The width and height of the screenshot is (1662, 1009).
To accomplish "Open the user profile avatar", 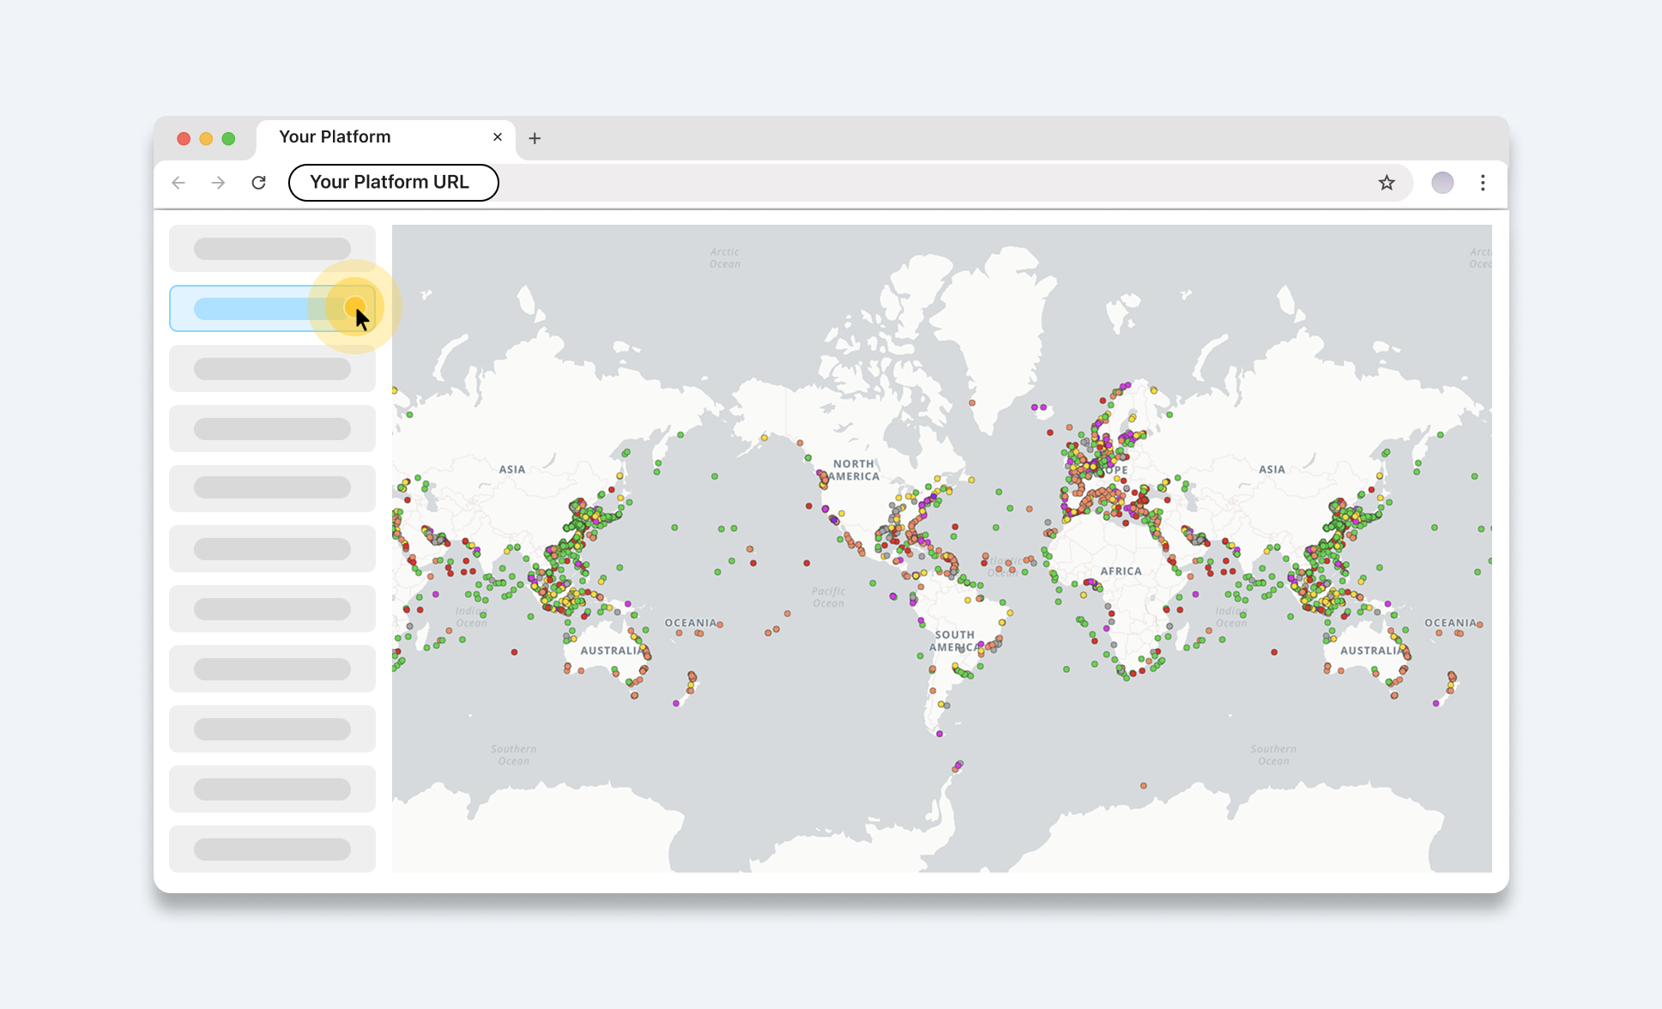I will tap(1442, 183).
